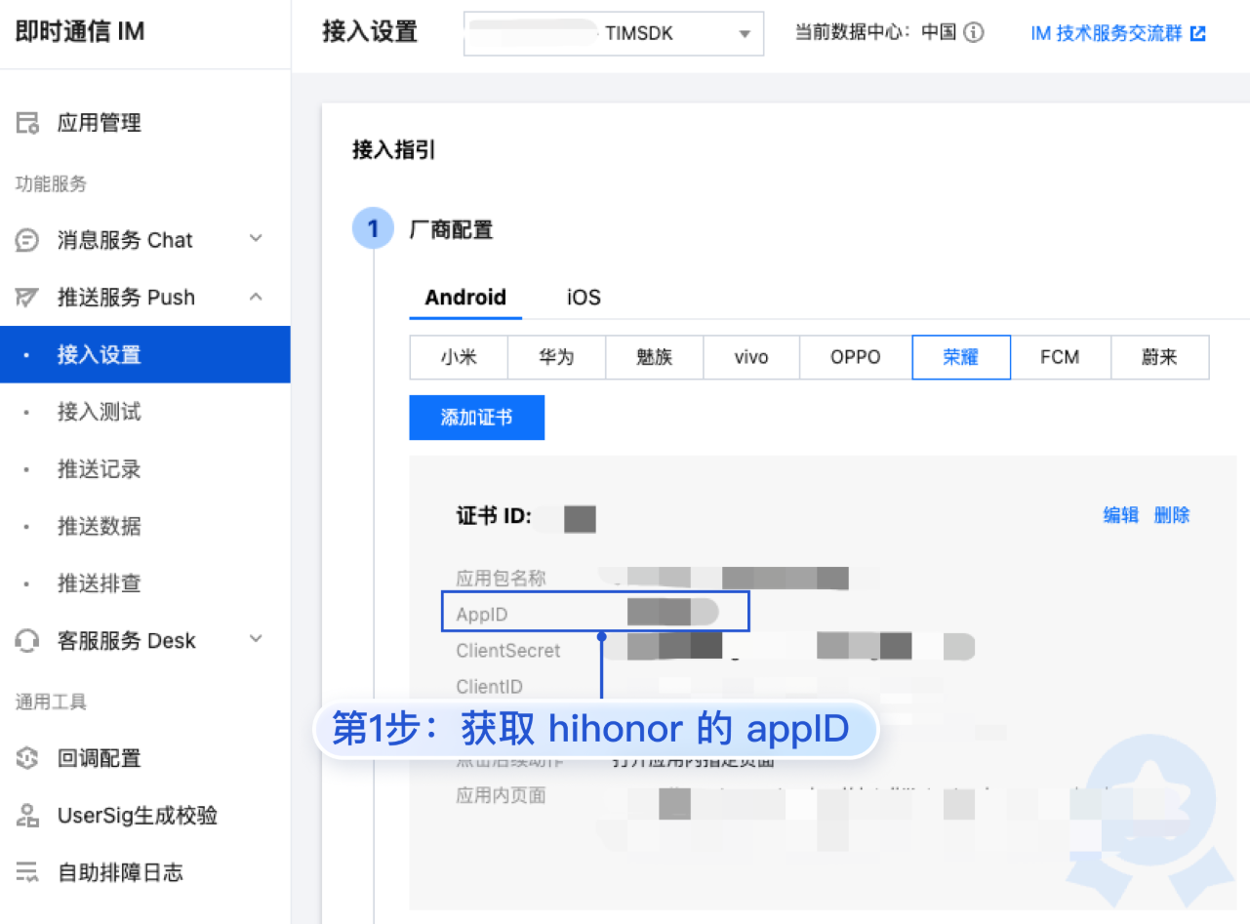Switch to the Android tab
The width and height of the screenshot is (1250, 924).
click(x=465, y=298)
